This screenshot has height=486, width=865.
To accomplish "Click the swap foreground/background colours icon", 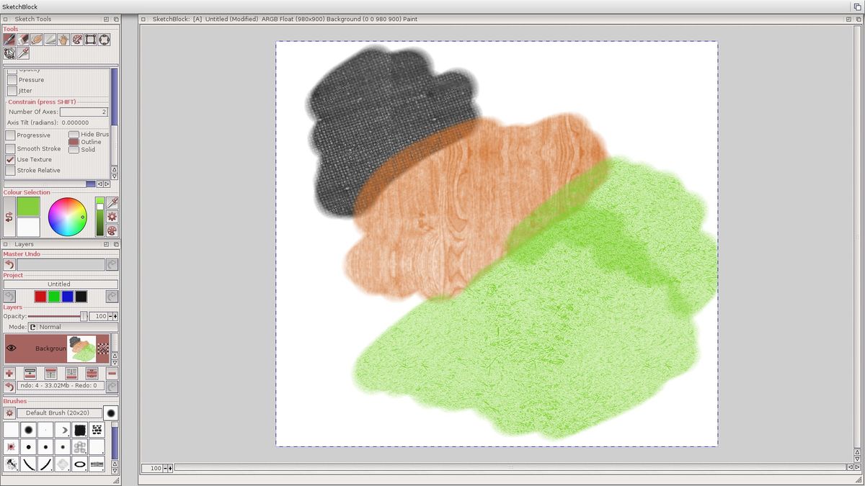I will tap(9, 217).
